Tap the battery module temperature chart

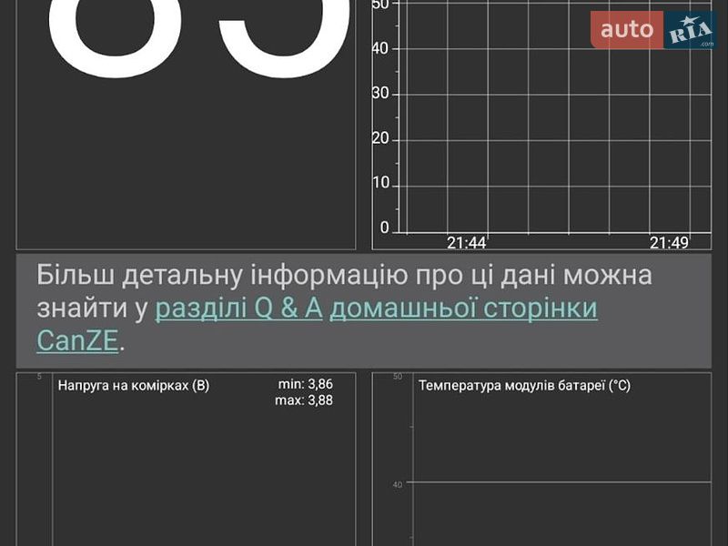click(x=541, y=460)
